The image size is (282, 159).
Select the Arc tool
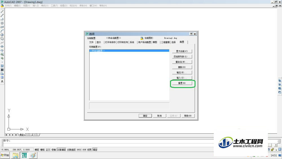coord(2,31)
